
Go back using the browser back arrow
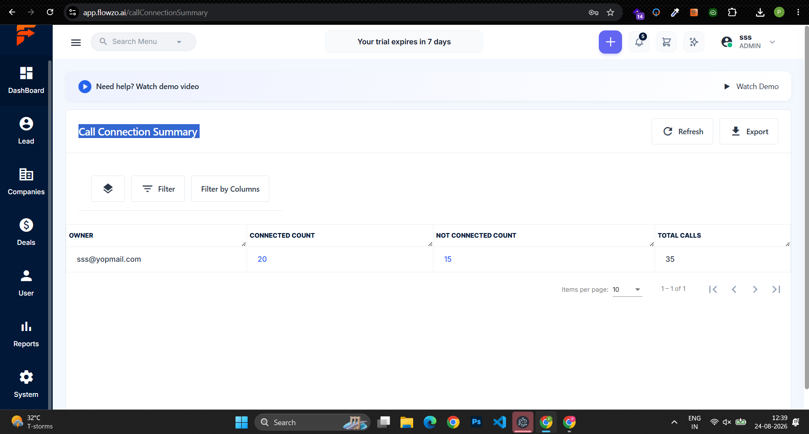[12, 12]
